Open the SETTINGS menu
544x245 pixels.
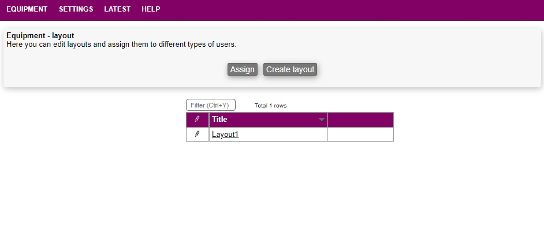[x=76, y=9]
